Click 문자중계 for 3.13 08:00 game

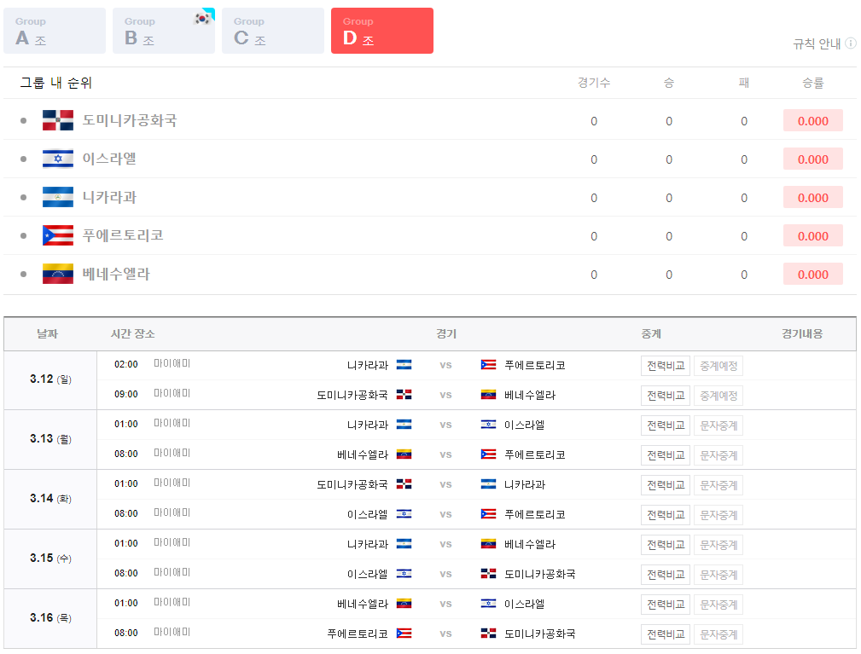tap(718, 455)
